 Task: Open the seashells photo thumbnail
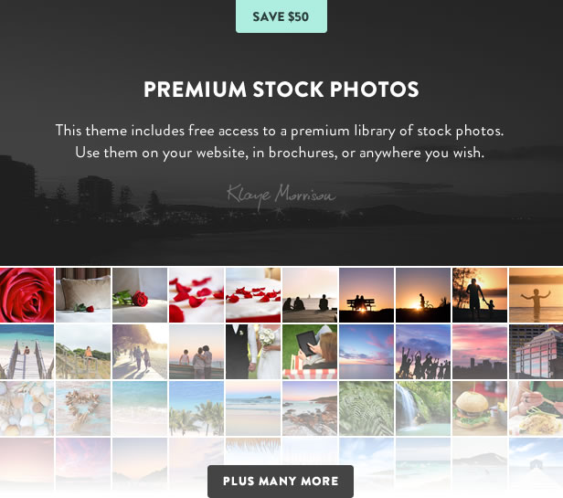27,408
